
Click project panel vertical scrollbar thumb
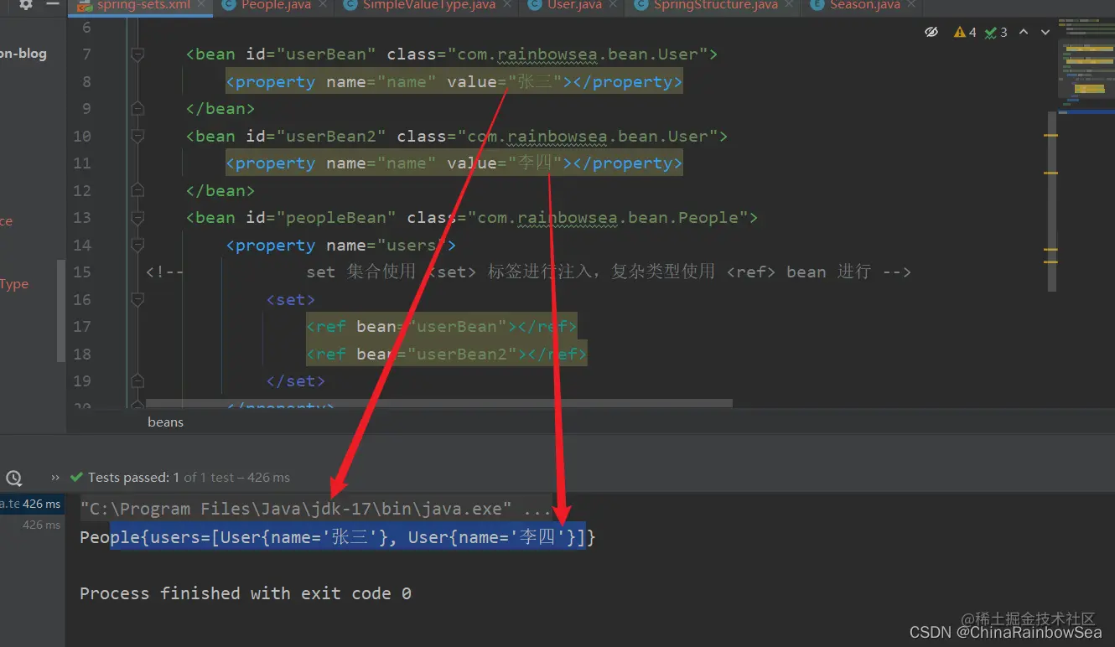point(60,310)
